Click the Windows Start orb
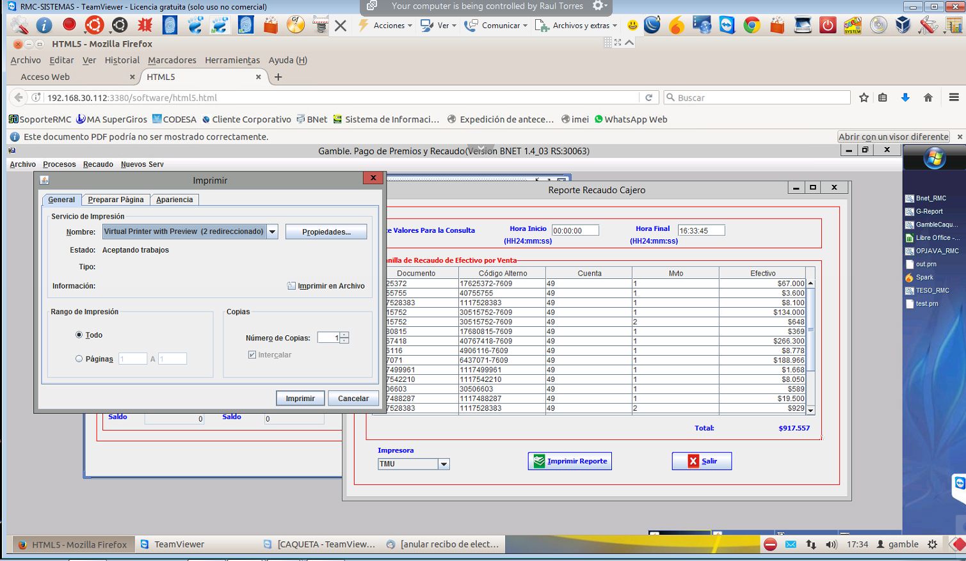 point(934,158)
